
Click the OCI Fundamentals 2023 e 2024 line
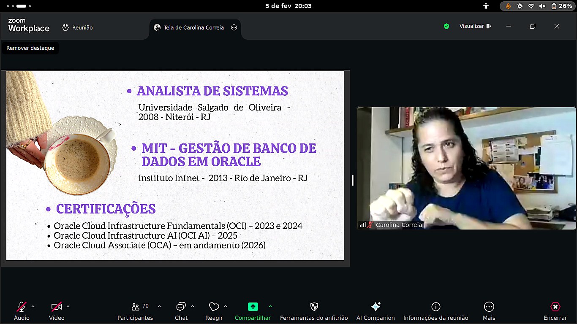[x=178, y=226]
